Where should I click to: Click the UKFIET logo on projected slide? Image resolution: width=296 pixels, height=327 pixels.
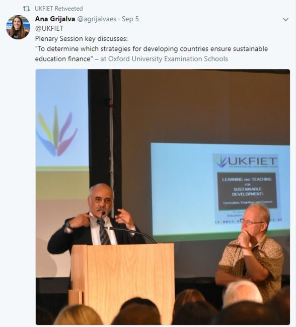coord(246,161)
